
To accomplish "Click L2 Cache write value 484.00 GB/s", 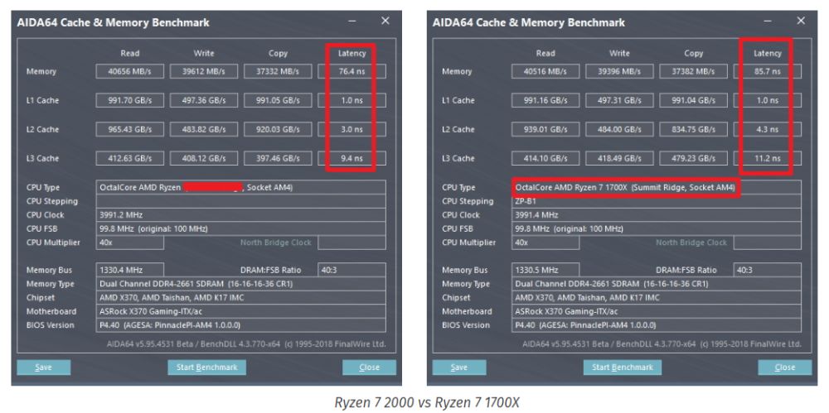I will pyautogui.click(x=619, y=129).
